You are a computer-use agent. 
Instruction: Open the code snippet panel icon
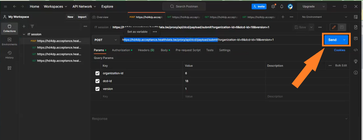(356, 50)
